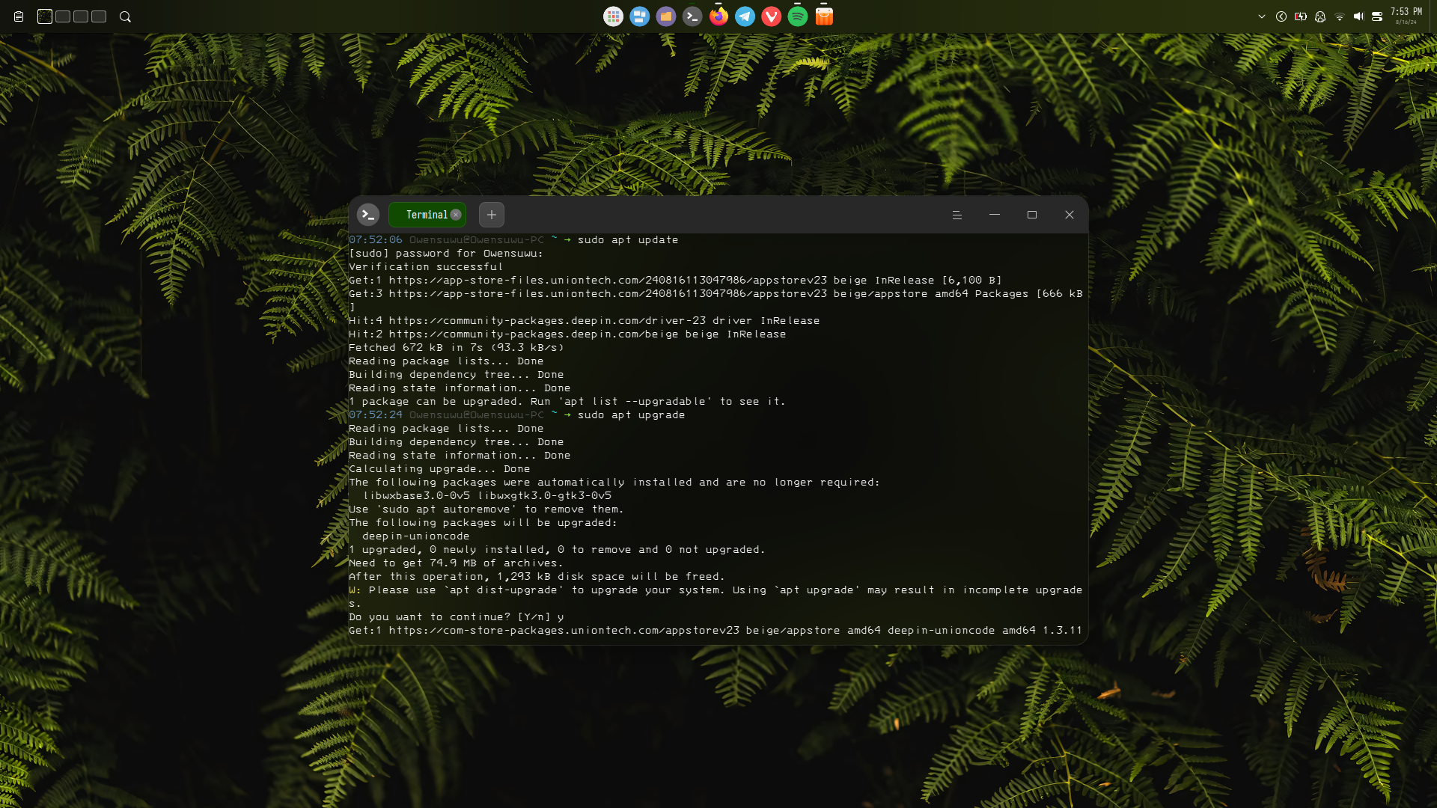Open the file manager folder icon
The height and width of the screenshot is (808, 1437).
pos(665,16)
